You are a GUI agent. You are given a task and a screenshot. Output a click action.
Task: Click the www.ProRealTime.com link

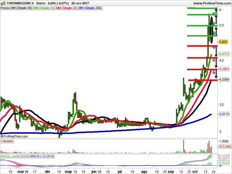tap(212, 3)
